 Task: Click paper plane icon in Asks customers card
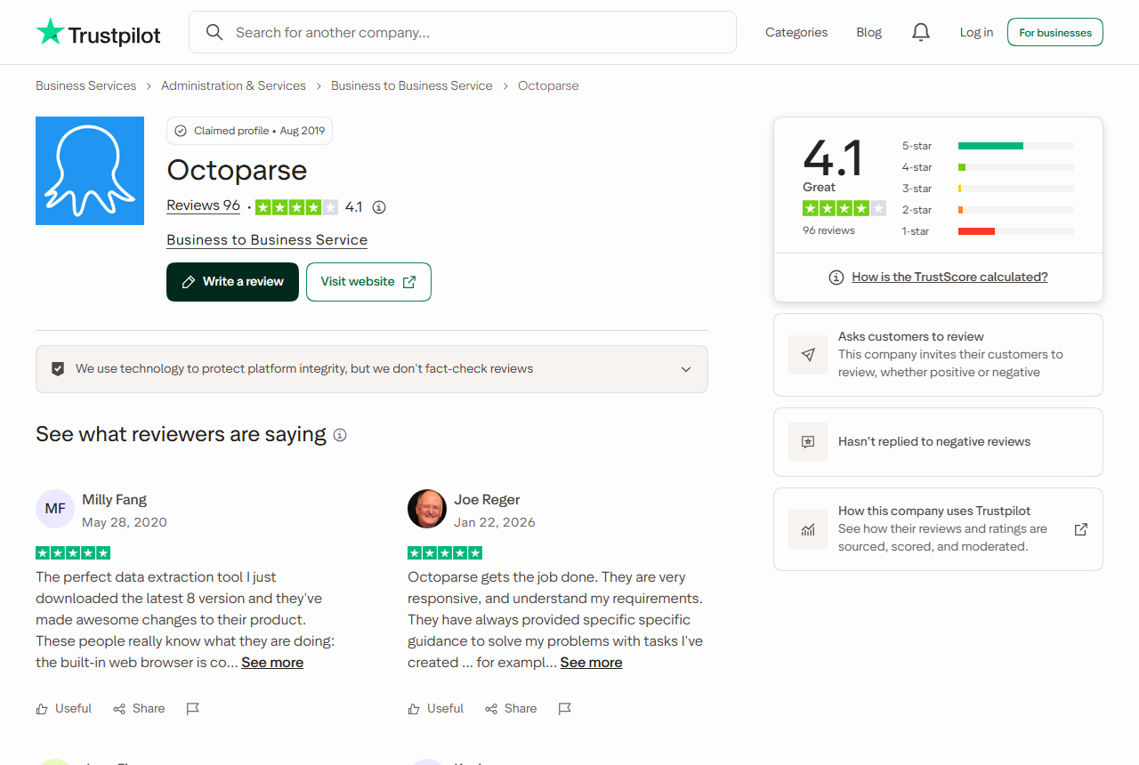click(x=808, y=354)
